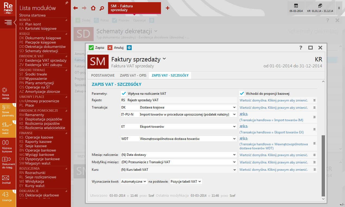Click the home icon in top navigation
This screenshot has height=207, width=345.
[x=93, y=8]
